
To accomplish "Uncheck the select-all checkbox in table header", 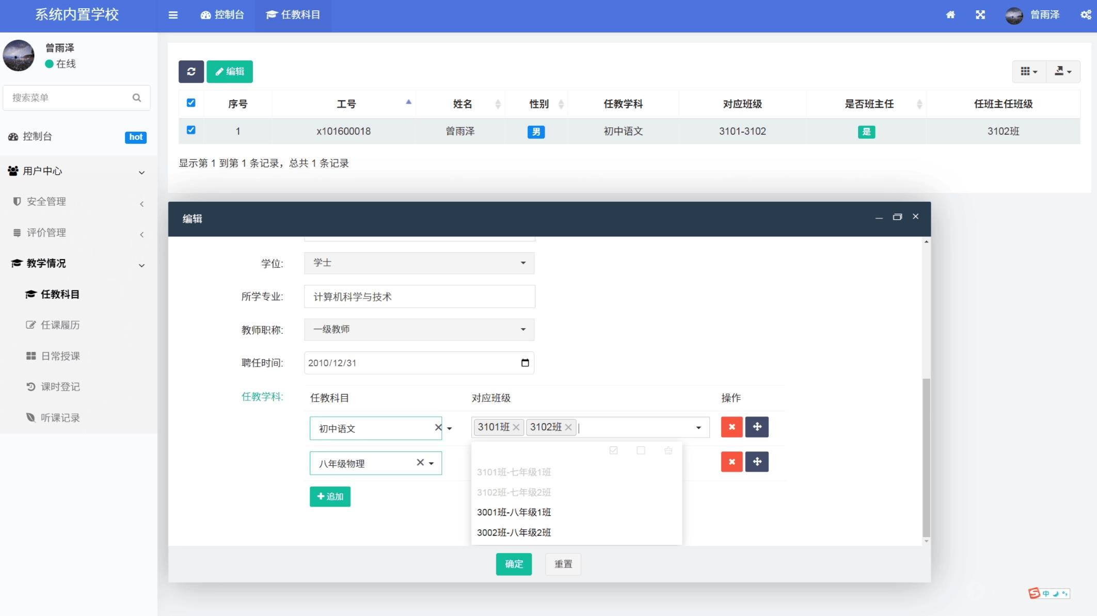I will tap(191, 103).
